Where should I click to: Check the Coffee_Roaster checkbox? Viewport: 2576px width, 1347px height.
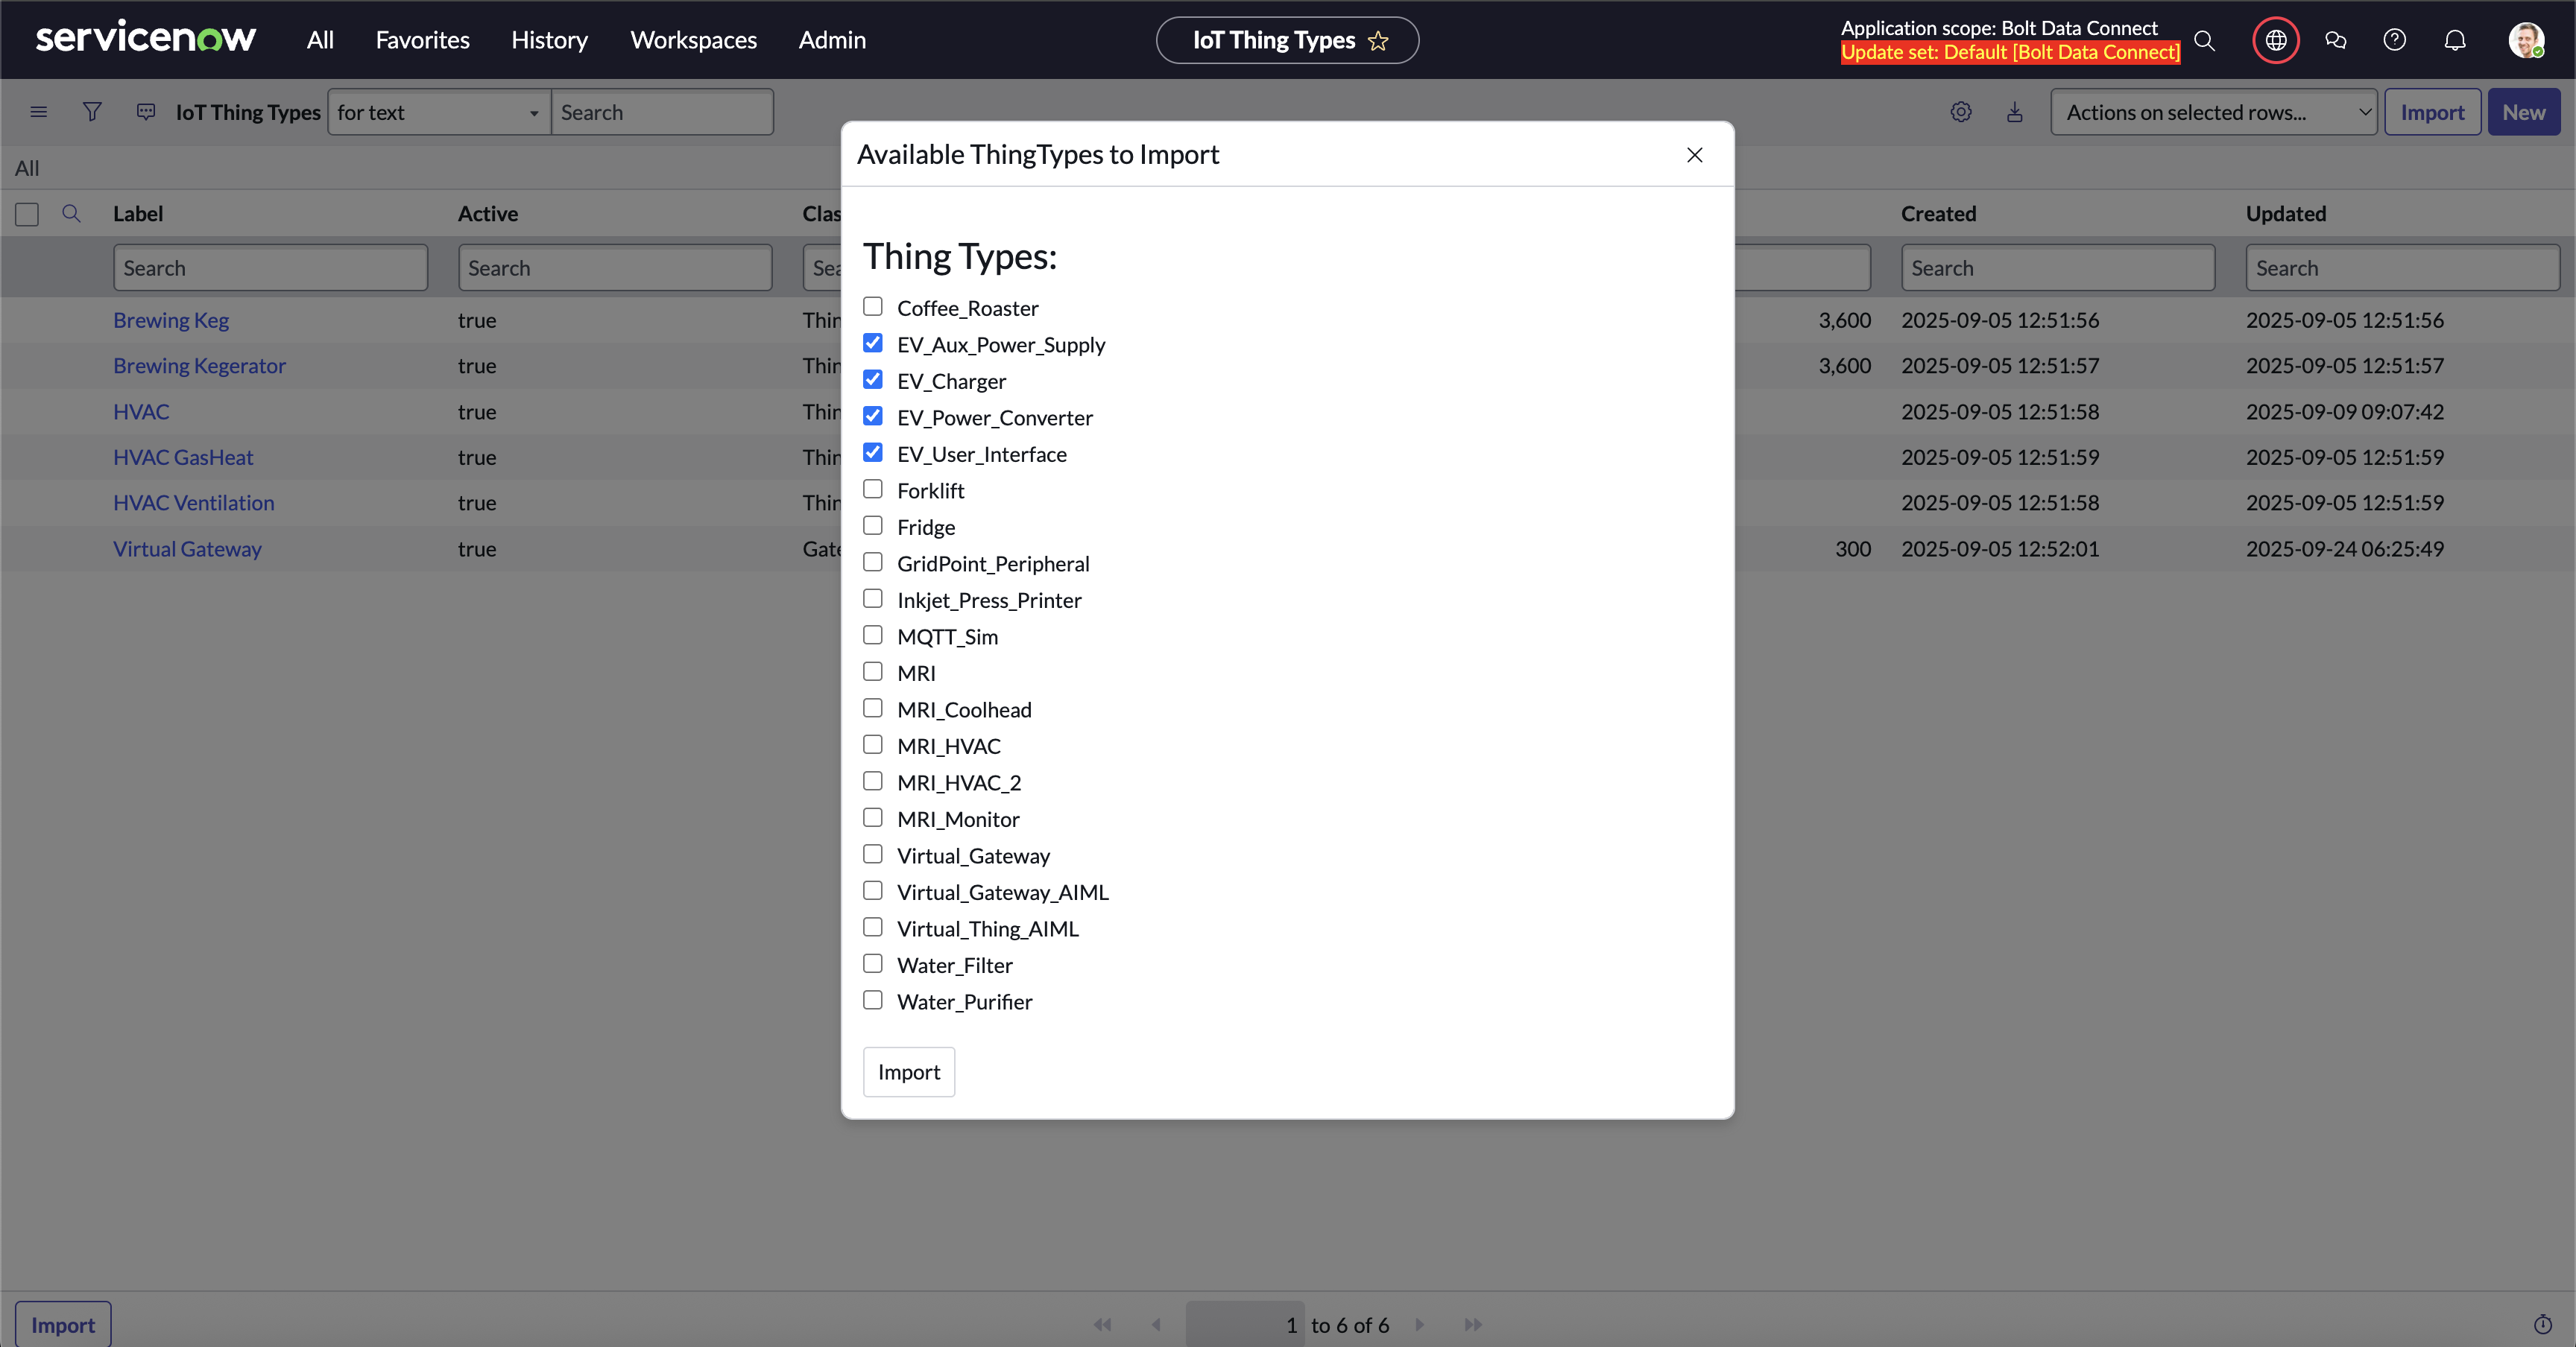873,305
